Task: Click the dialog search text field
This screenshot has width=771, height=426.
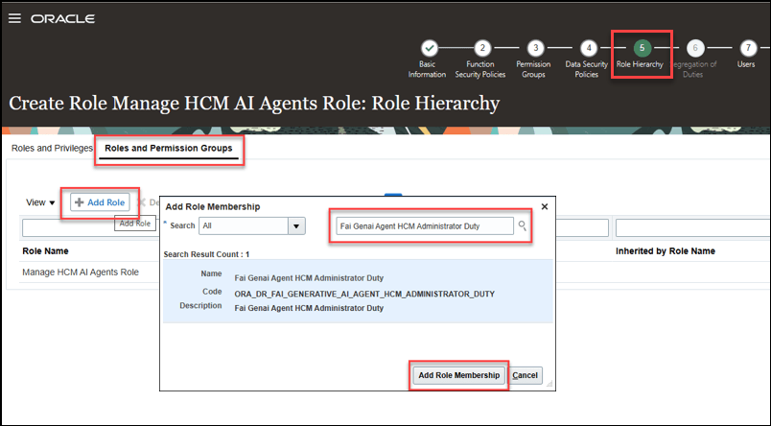Action: pos(426,226)
